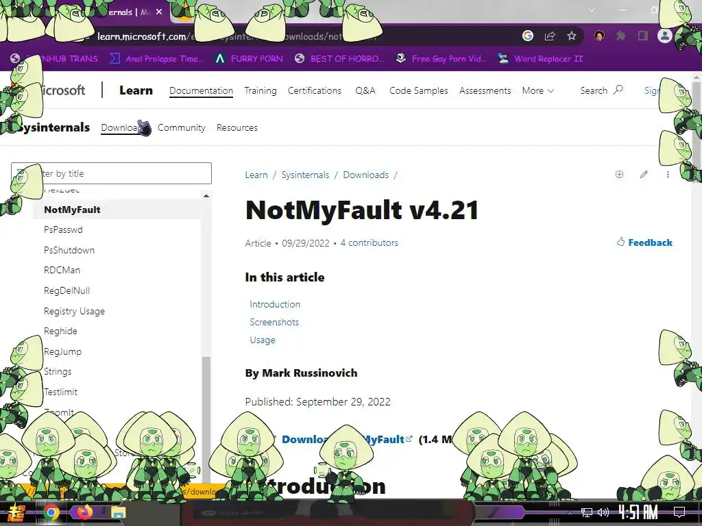Click the Feedback thumbs-up button
Screen dimensions: 702x526
[644, 242]
